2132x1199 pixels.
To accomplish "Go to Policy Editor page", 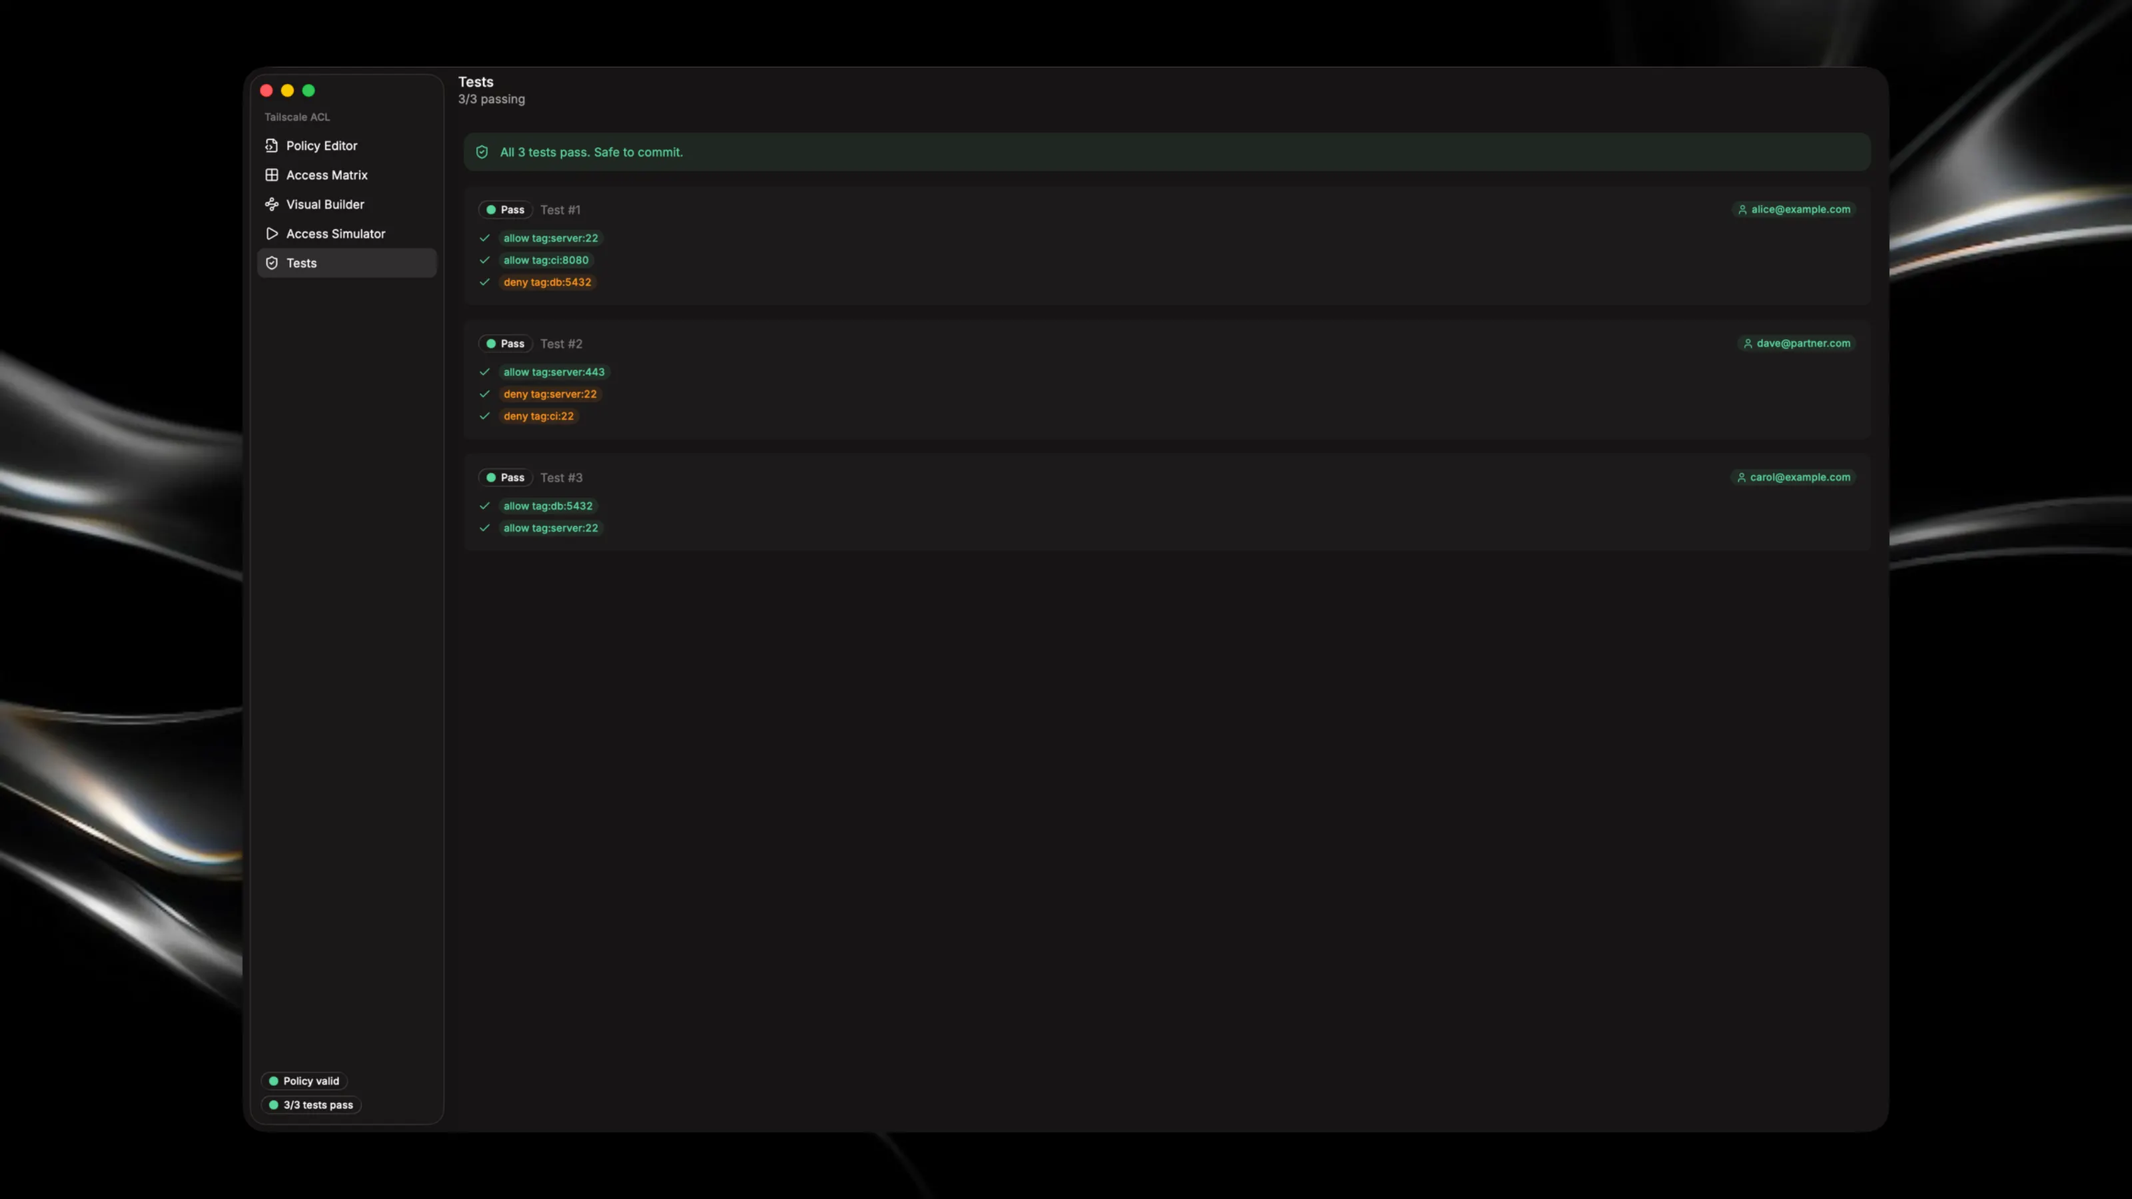I will click(x=346, y=146).
